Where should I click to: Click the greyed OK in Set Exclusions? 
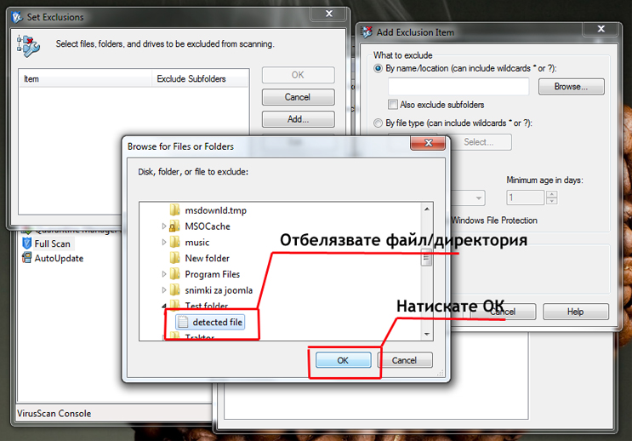click(298, 75)
